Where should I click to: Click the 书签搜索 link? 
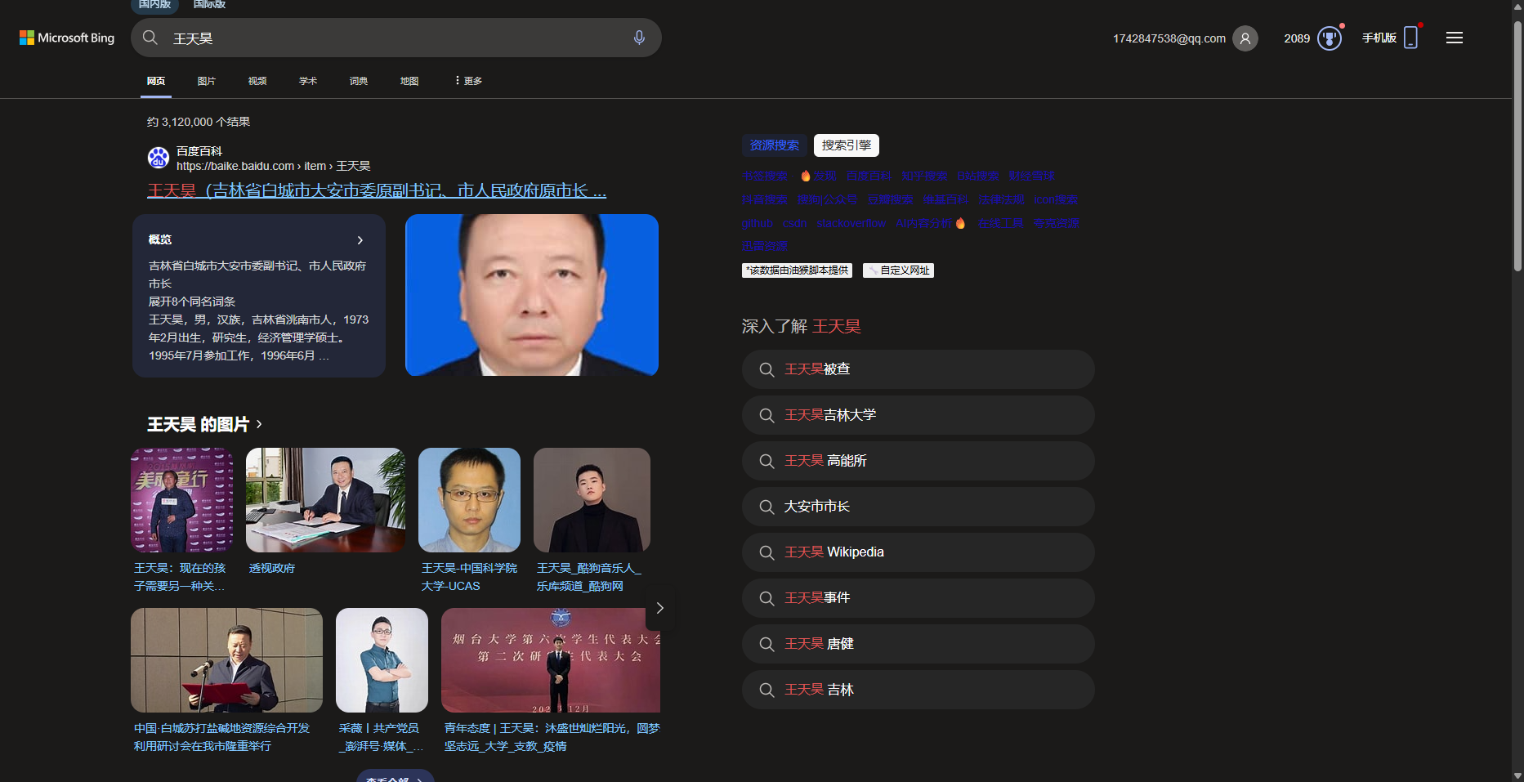[x=765, y=176]
